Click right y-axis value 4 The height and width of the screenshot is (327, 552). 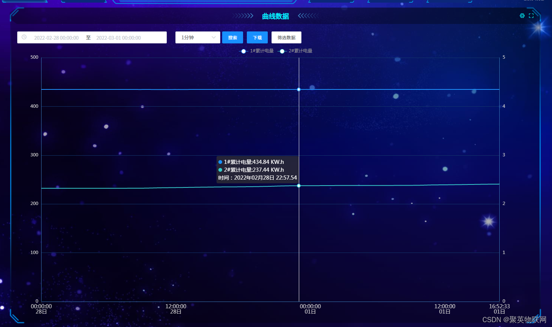pyautogui.click(x=504, y=106)
